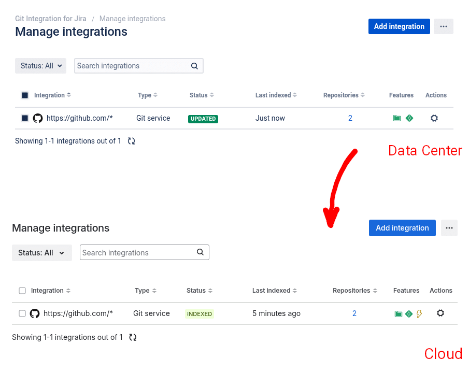Open repositories count 2 link in Data Center row
469x373 pixels.
point(350,118)
